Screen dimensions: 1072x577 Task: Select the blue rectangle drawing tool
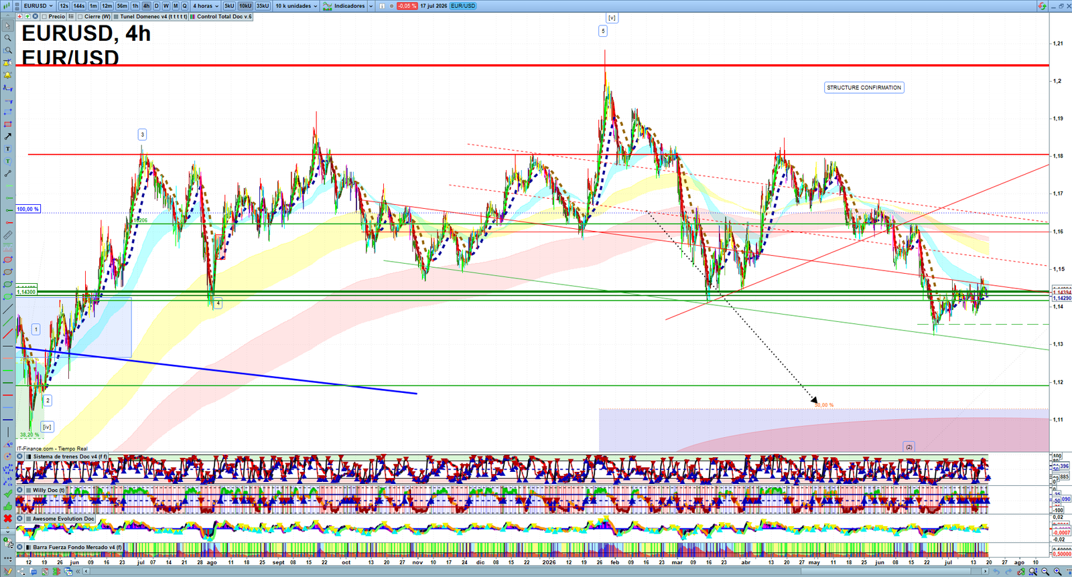click(7, 112)
